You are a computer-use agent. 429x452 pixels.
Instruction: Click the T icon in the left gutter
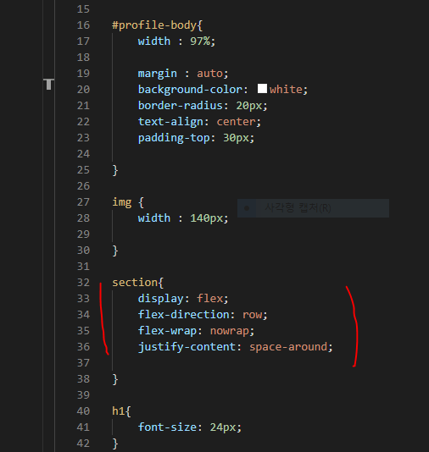pyautogui.click(x=49, y=84)
